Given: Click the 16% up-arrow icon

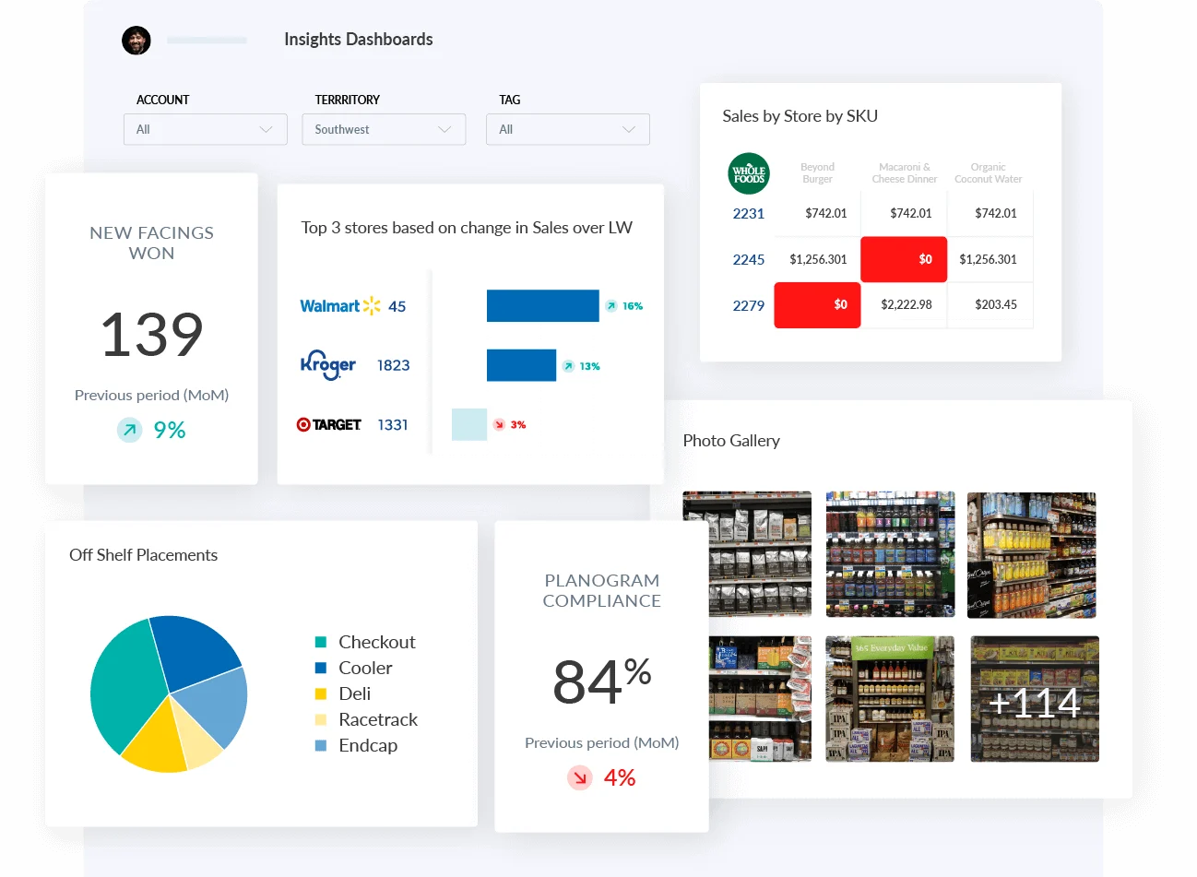Looking at the screenshot, I should pyautogui.click(x=611, y=306).
